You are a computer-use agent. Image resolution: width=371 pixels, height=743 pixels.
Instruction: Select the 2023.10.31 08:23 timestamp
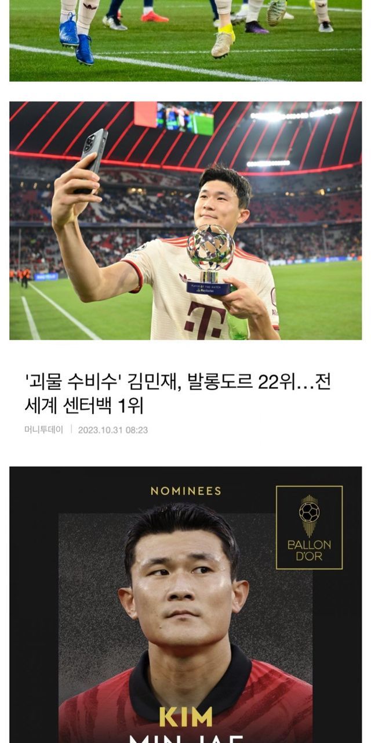click(x=113, y=430)
